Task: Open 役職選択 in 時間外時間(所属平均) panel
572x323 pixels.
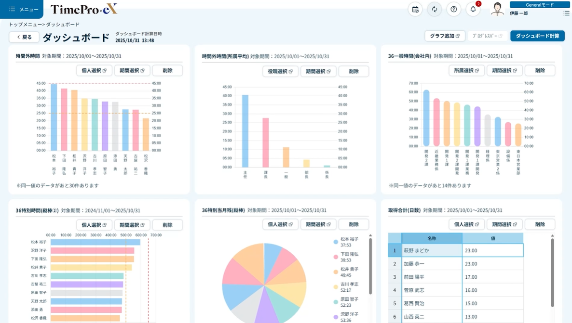Action: click(x=280, y=72)
